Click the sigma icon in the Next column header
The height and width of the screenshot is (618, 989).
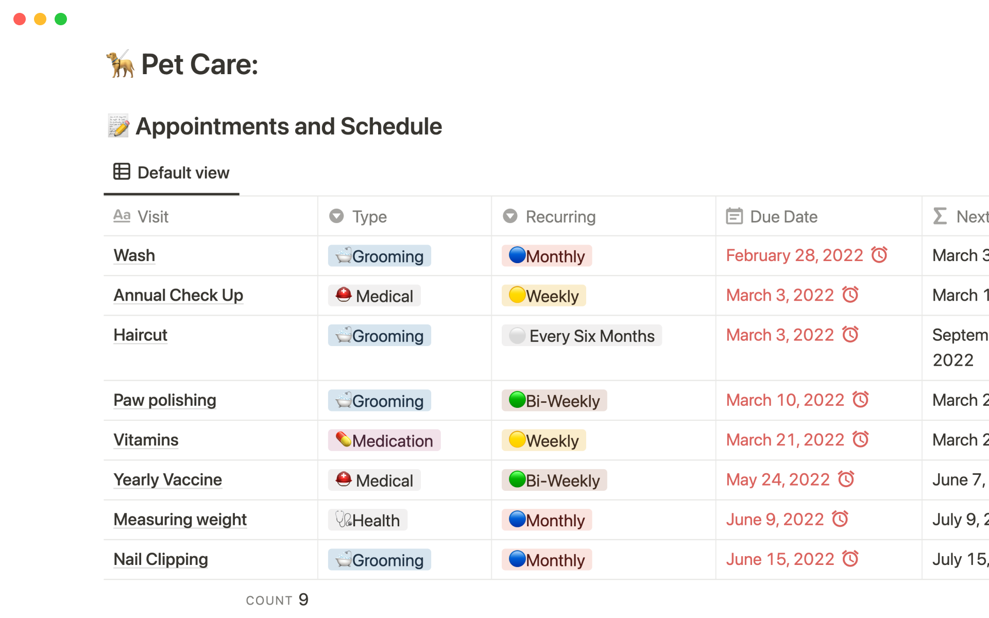tap(940, 216)
